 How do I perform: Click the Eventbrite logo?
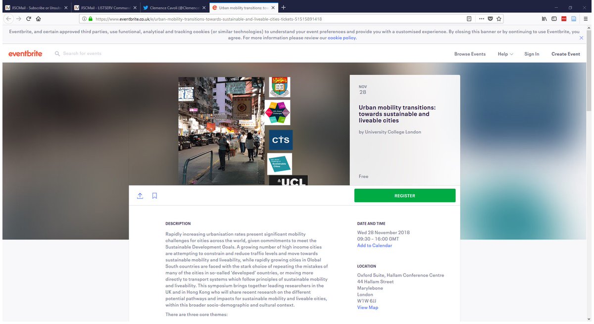25,53
